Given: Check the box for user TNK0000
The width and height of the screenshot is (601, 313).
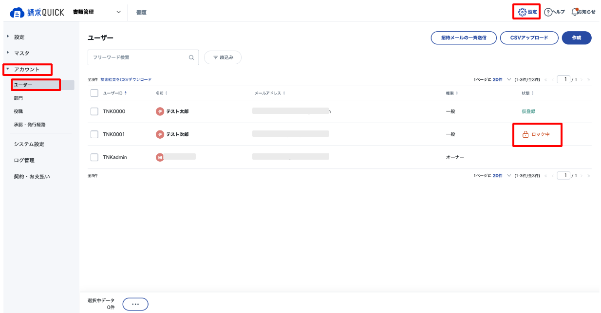Looking at the screenshot, I should click(x=94, y=111).
